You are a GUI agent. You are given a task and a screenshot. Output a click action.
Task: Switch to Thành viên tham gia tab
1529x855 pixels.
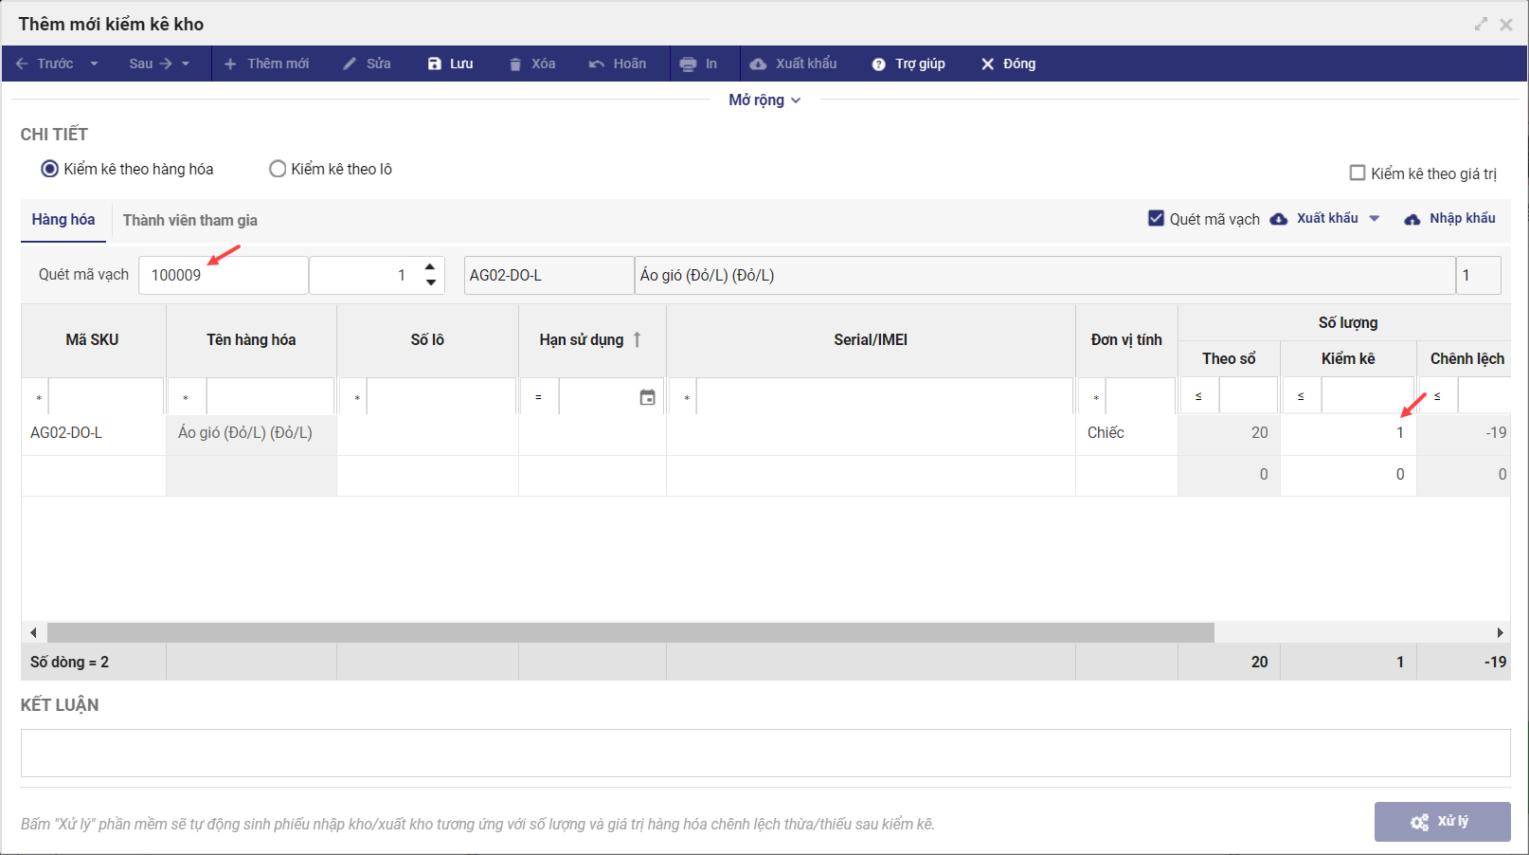coord(189,220)
